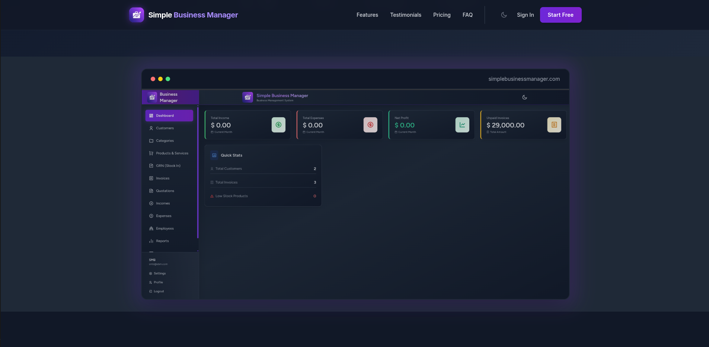
Task: Click the Reports bar-chart icon
Action: [151, 241]
